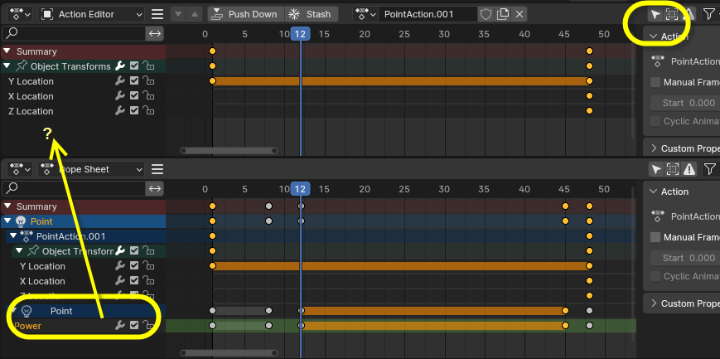This screenshot has width=720, height=359.
Task: Click modifiers wrench on Action Editor Z Location
Action: pyautogui.click(x=120, y=111)
